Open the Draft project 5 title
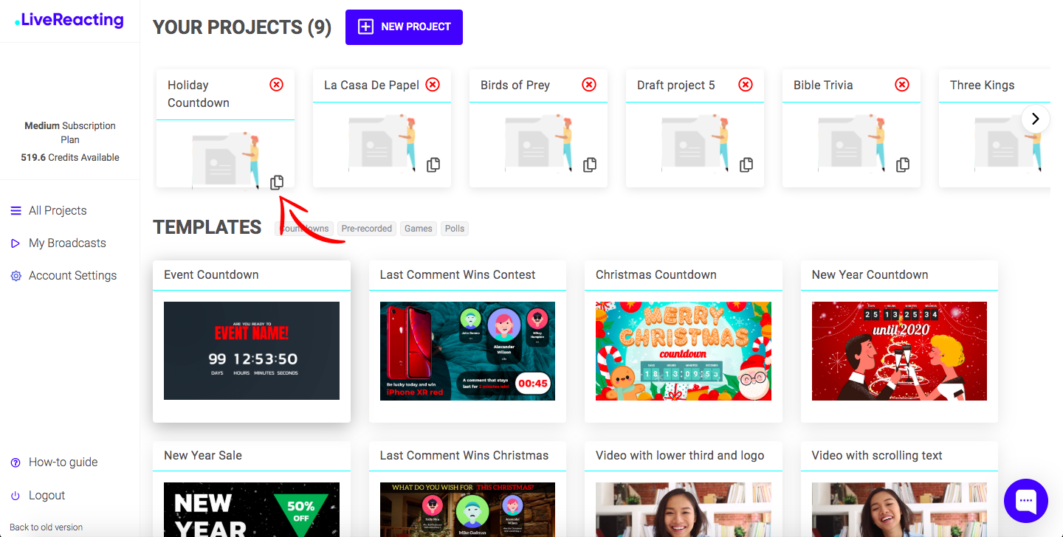 pyautogui.click(x=676, y=85)
